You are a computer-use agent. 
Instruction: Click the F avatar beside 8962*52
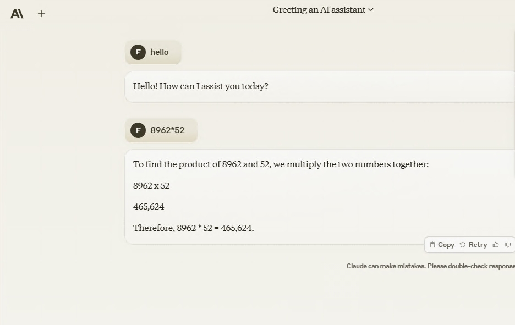pos(138,130)
